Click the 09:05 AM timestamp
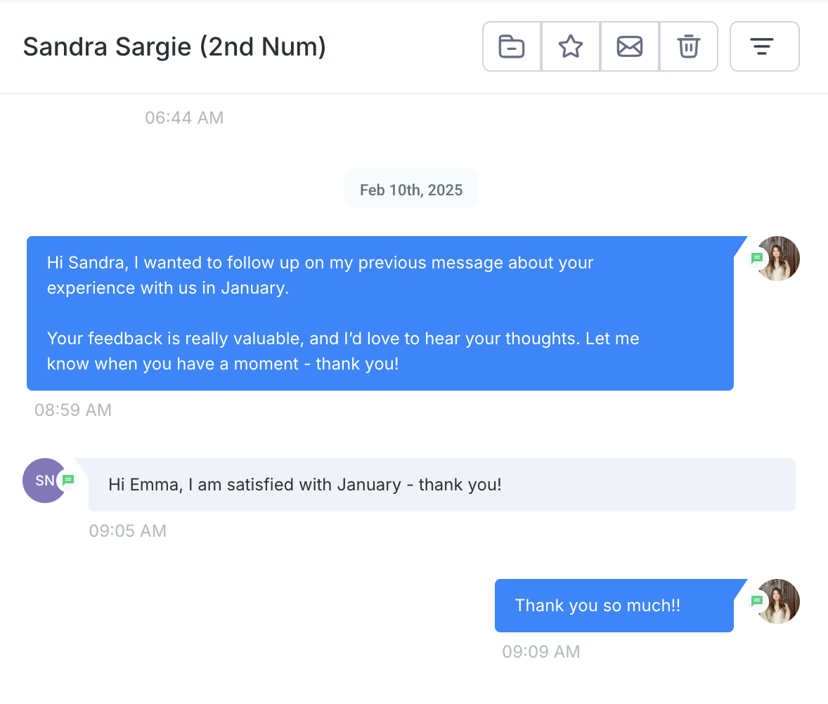The image size is (828, 704). click(127, 531)
